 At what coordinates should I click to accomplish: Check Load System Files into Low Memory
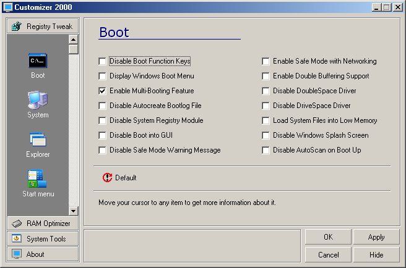tap(266, 120)
